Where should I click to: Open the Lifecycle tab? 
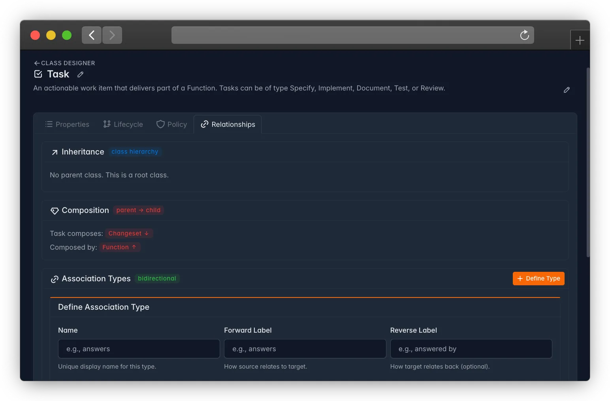pos(123,124)
